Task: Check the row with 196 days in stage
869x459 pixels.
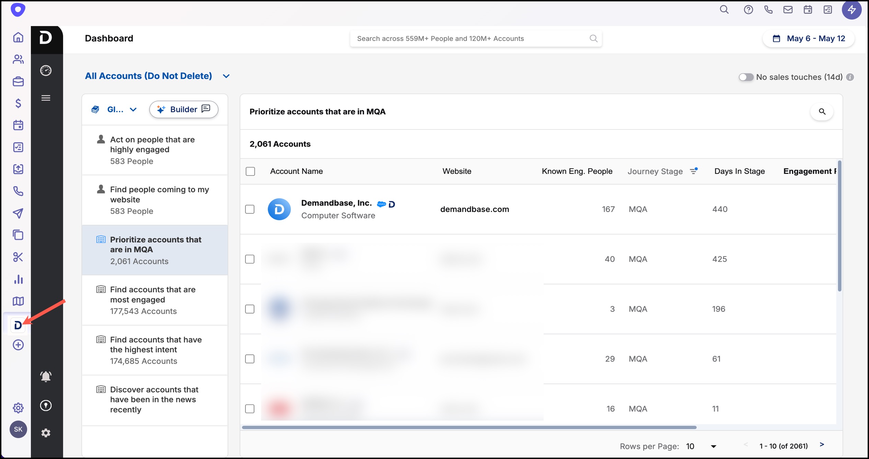Action: (x=250, y=309)
